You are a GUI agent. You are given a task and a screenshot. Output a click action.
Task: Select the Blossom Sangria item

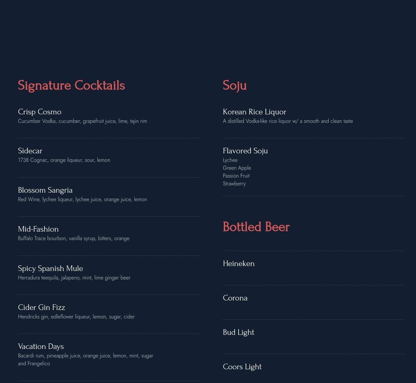pos(45,190)
